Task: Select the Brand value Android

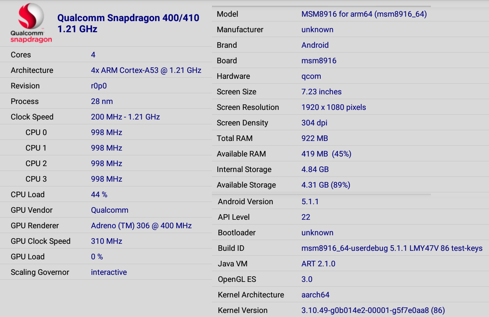Action: tap(315, 45)
